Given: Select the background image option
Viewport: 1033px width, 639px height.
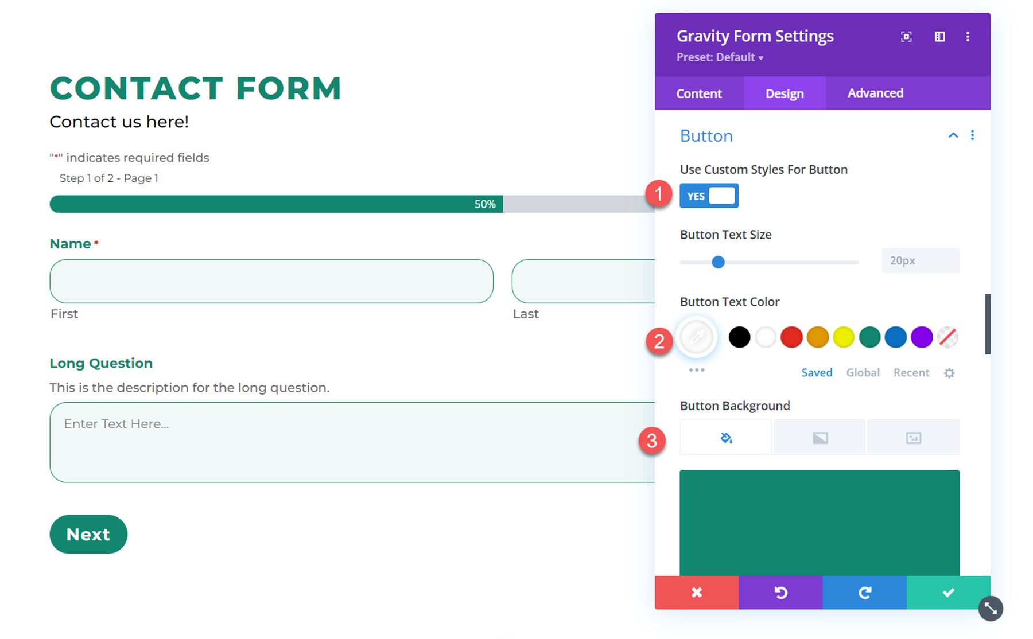Looking at the screenshot, I should [914, 437].
